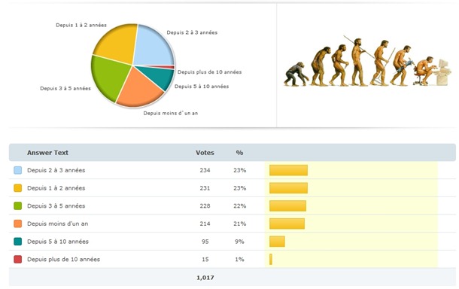Click the light blue 'Depuis 2 à 3 années' swatch
Image resolution: width=459 pixels, height=289 pixels.
18,170
